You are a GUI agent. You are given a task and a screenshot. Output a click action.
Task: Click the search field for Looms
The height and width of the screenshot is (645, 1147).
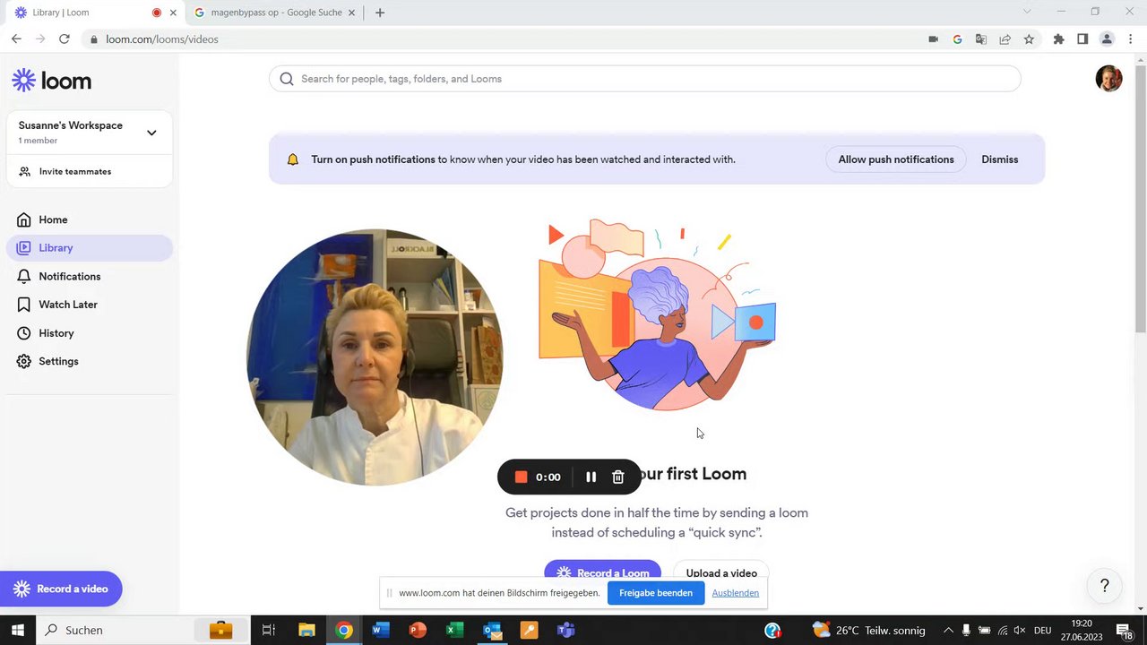(x=644, y=79)
